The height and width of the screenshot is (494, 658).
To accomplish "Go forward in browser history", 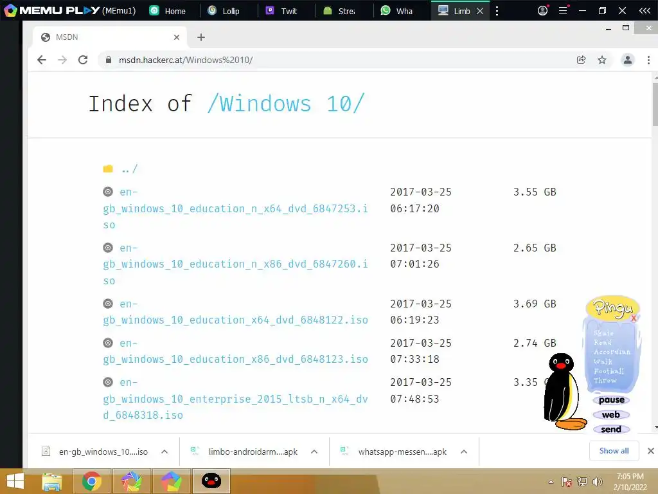I will (x=62, y=60).
